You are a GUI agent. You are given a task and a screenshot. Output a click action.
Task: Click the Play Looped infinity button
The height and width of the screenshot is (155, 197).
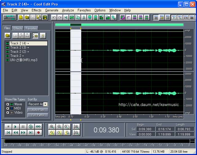click(x=38, y=127)
